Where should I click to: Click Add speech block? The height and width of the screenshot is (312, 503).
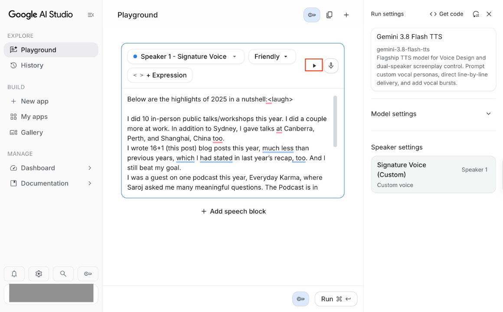tap(233, 211)
